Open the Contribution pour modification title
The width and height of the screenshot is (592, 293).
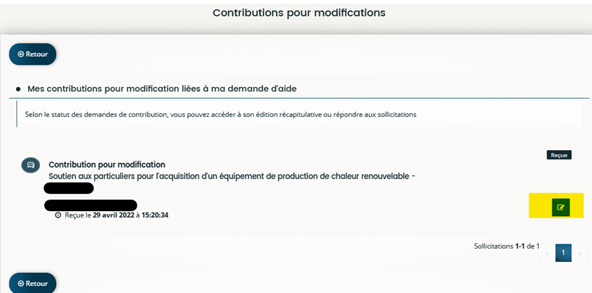(107, 164)
